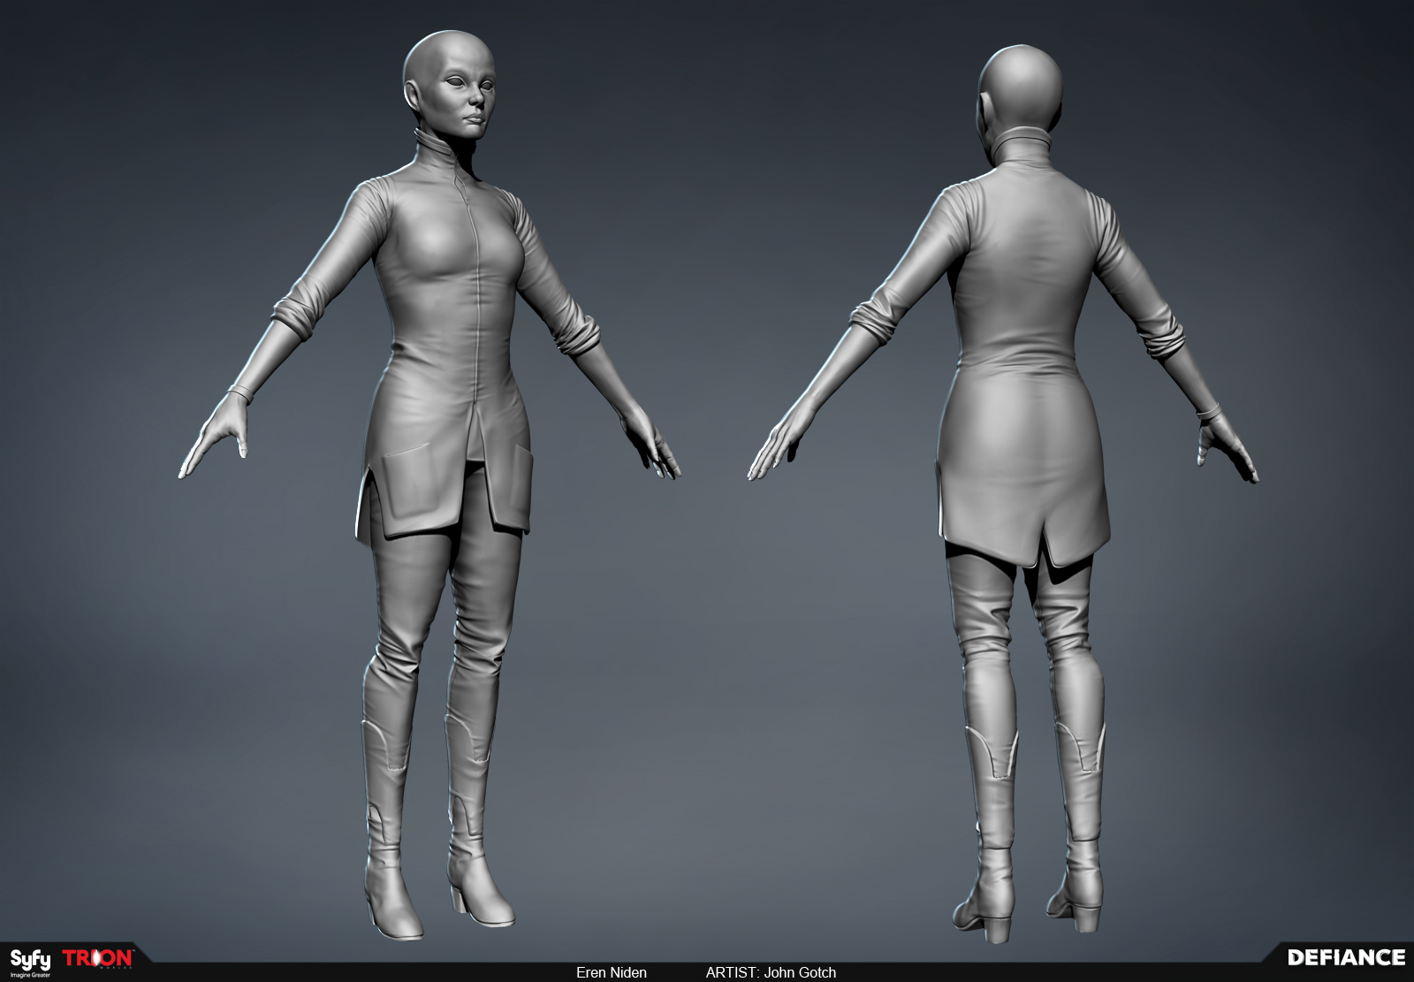Click the 'ARTIST: John Gotch' credit text
This screenshot has height=982, width=1414.
[x=771, y=972]
